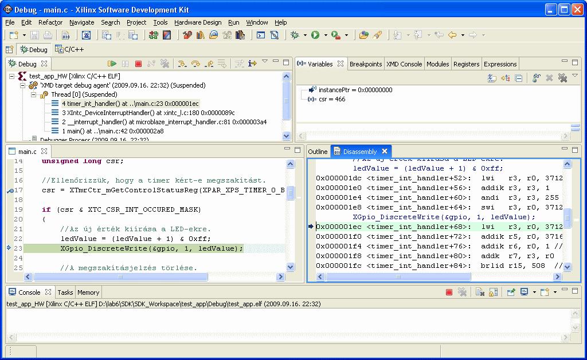Click the Print icon in main toolbar
587x360 pixels.
click(48, 35)
